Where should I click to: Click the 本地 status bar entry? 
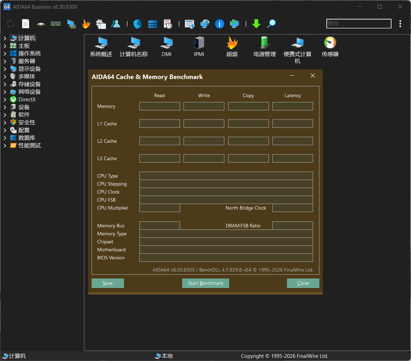(164, 356)
